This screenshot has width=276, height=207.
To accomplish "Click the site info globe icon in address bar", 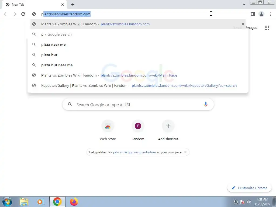I will (34, 14).
